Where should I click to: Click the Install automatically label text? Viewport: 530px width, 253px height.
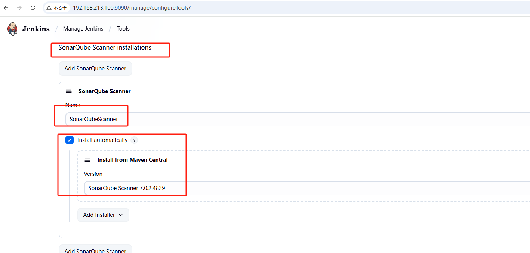coord(102,140)
